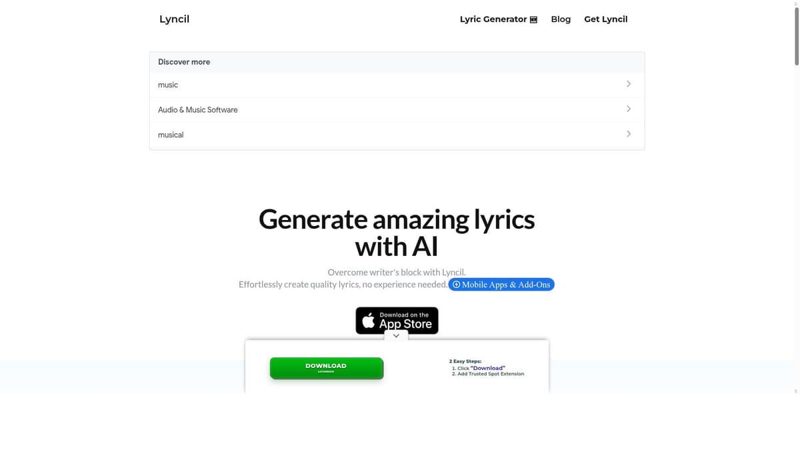800x450 pixels.
Task: Open the Get Lyncil link
Action: pos(605,19)
